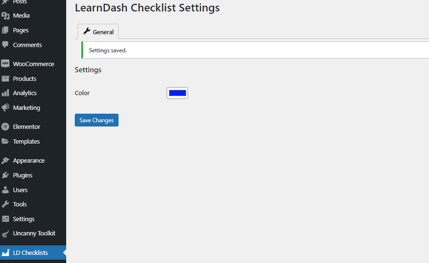
Task: Click the Appearance paintbrush icon
Action: (x=5, y=160)
